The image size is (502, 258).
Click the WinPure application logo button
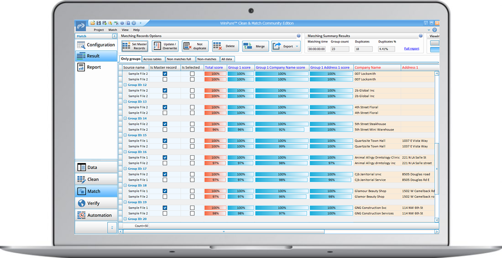[x=80, y=26]
